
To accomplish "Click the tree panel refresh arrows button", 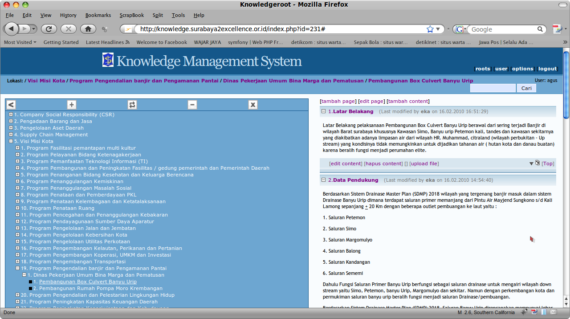I will tap(132, 105).
